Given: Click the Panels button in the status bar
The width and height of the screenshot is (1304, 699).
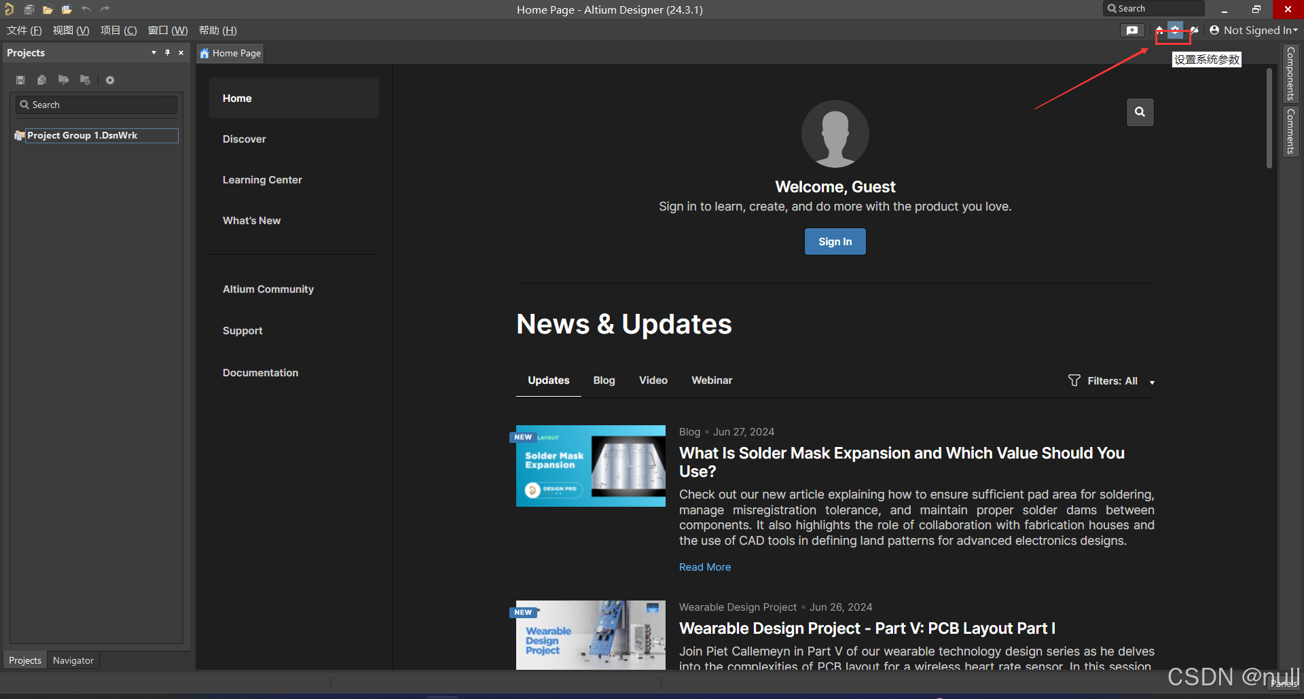Looking at the screenshot, I should [x=1284, y=684].
